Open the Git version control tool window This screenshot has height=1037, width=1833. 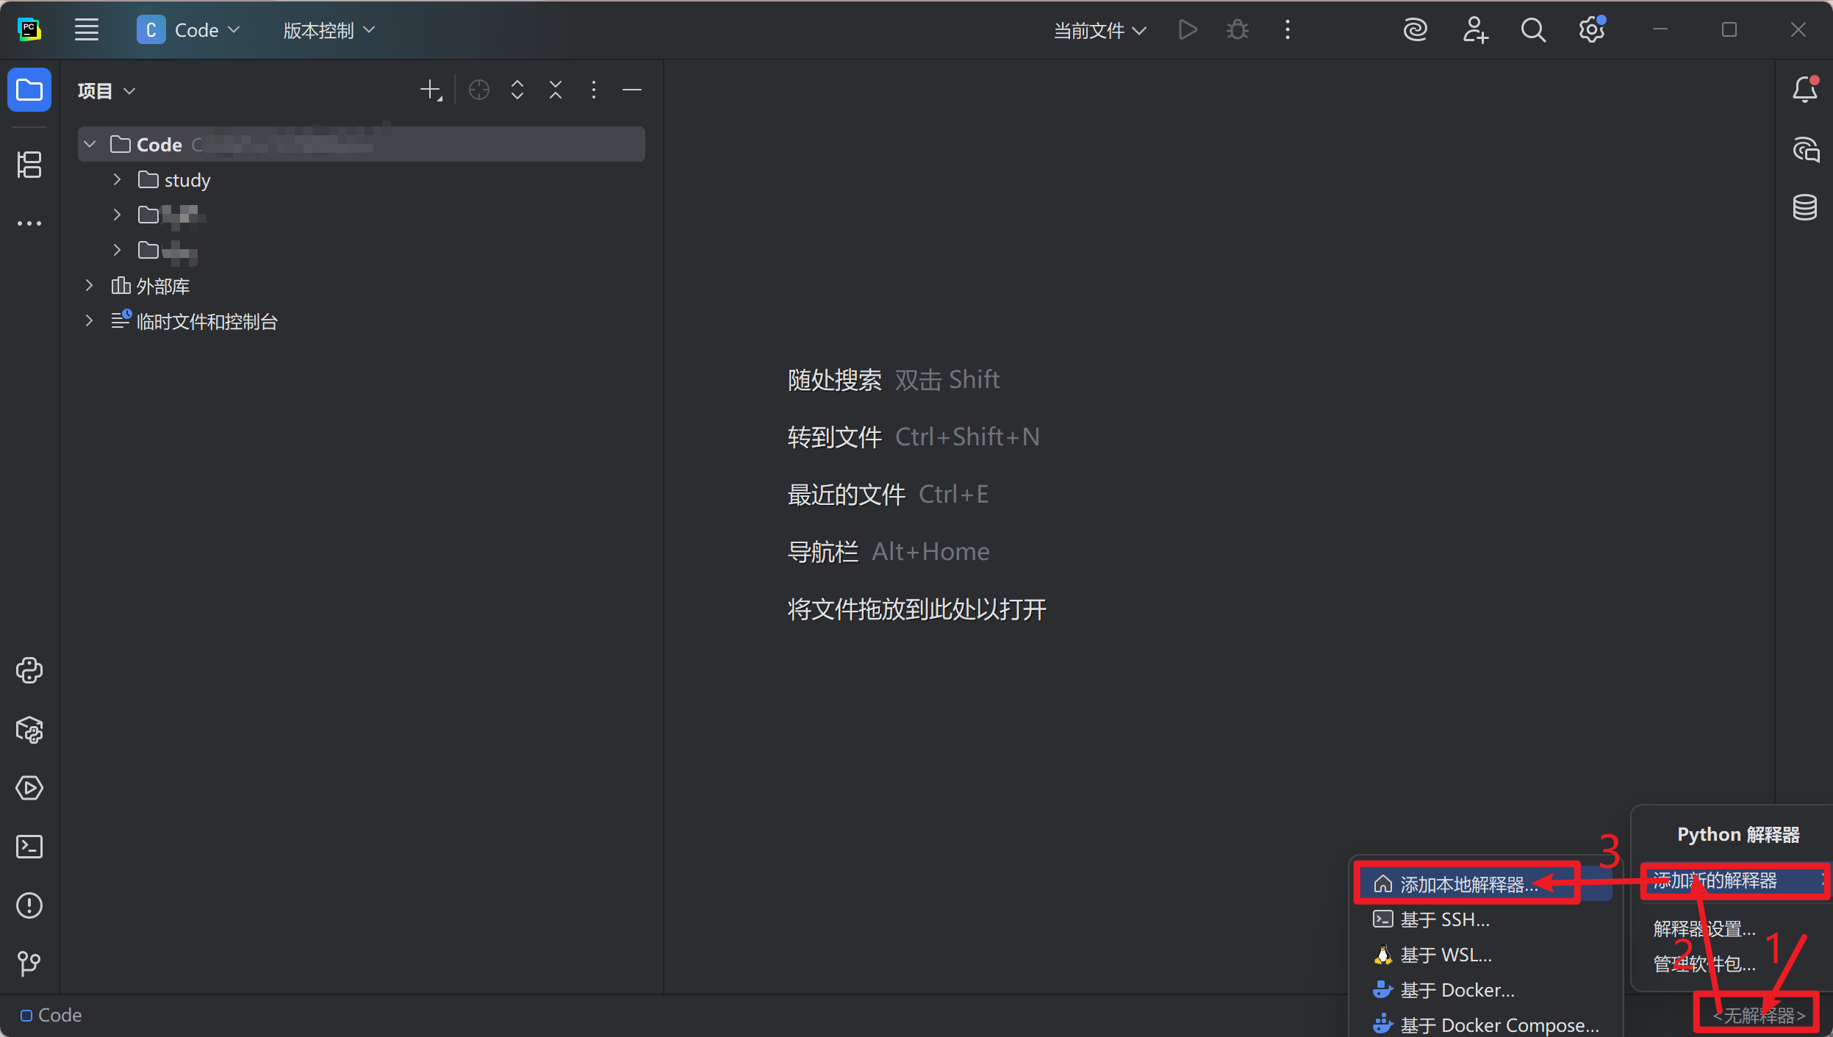tap(29, 963)
